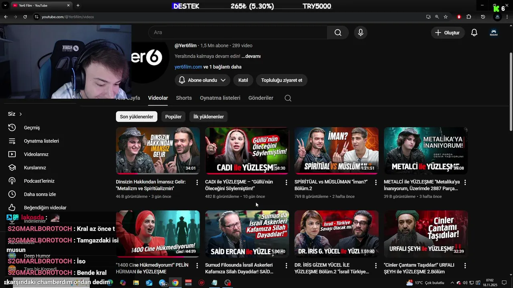Show hidden system tray icons

click(453, 283)
